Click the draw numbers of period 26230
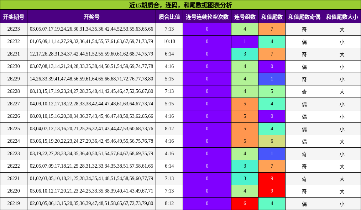 click(x=91, y=66)
